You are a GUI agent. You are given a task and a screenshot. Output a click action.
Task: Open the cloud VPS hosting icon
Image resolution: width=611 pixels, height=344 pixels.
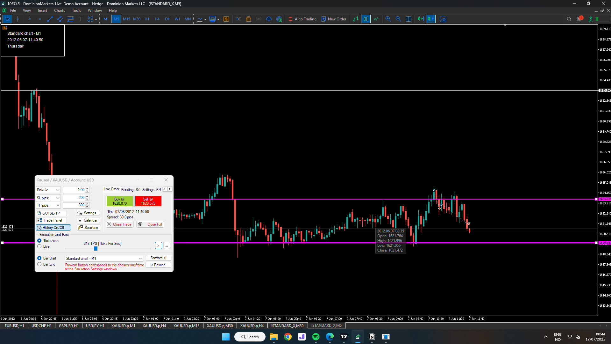(269, 19)
